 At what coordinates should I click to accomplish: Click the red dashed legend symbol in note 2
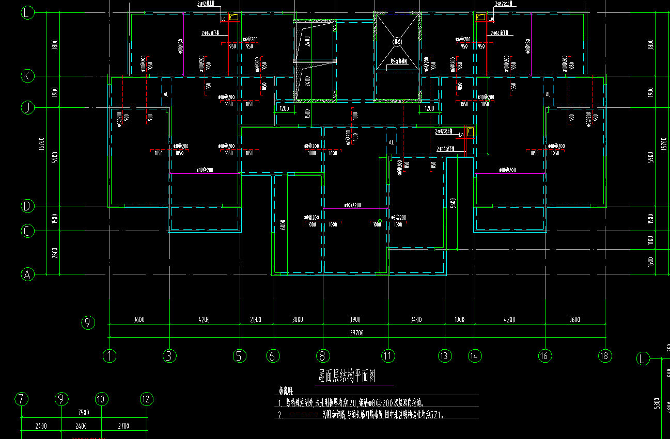click(303, 414)
